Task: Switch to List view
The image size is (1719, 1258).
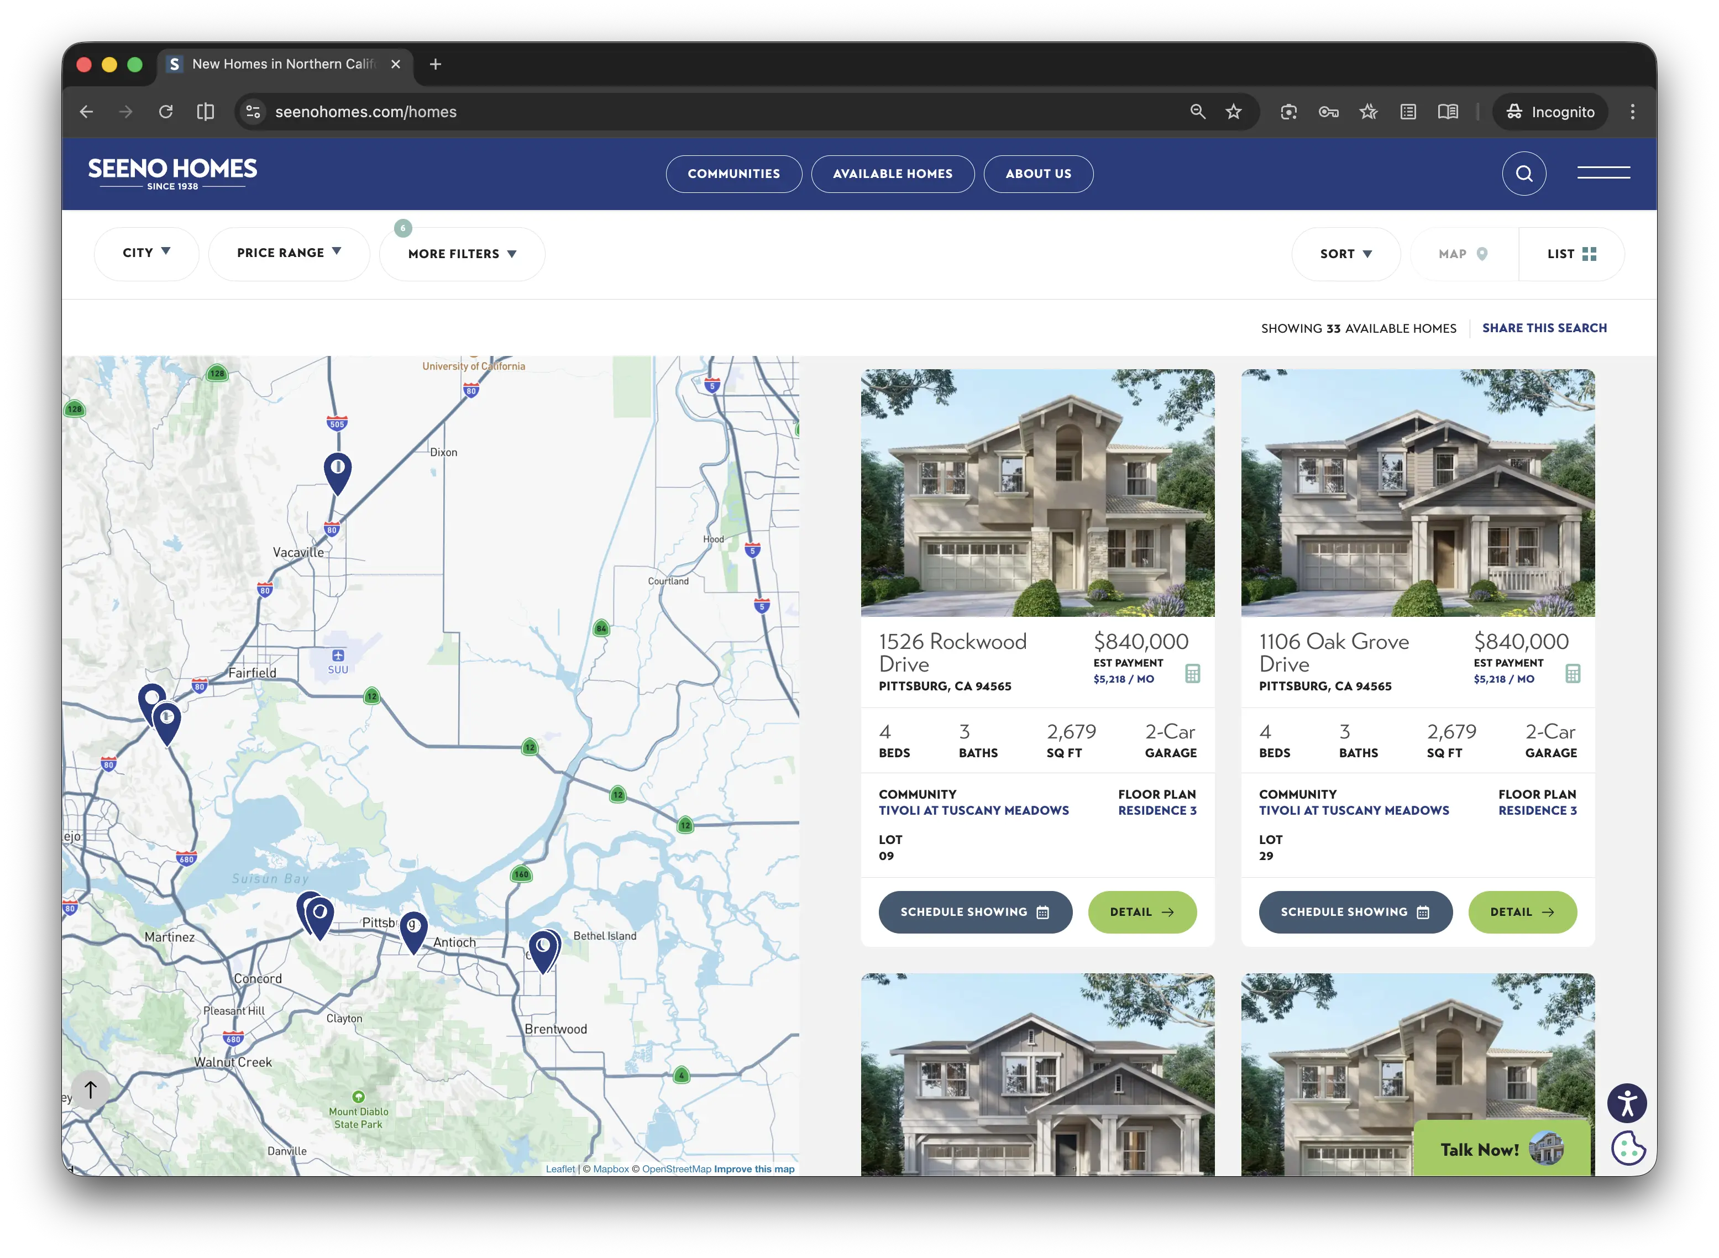Action: pos(1571,254)
